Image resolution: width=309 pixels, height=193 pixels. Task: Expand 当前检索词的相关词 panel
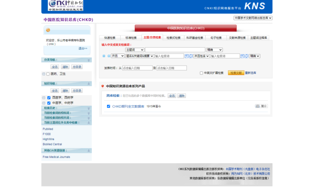89,118
